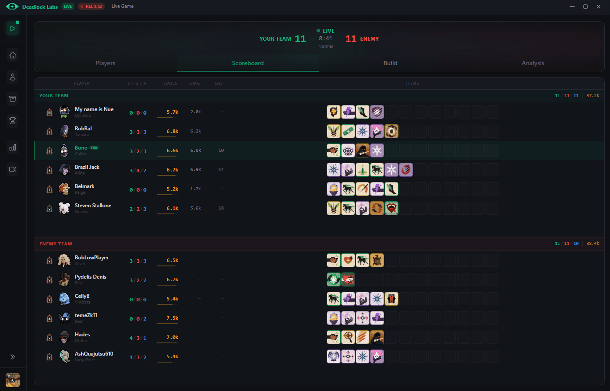The width and height of the screenshot is (610, 391).
Task: Open the Live Game play icon
Action: pos(12,28)
